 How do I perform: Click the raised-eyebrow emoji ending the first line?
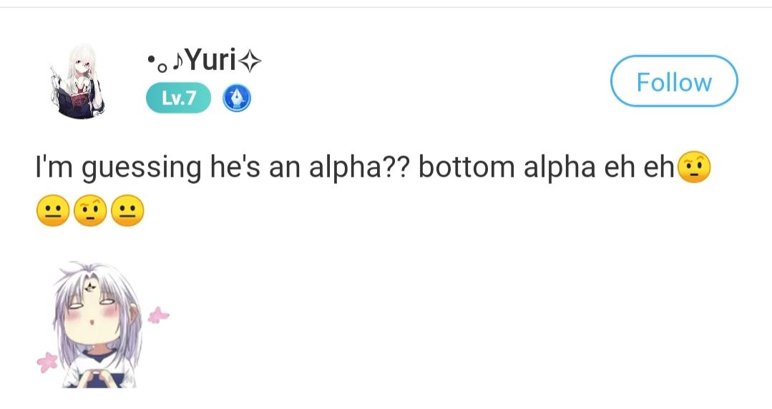(x=693, y=167)
